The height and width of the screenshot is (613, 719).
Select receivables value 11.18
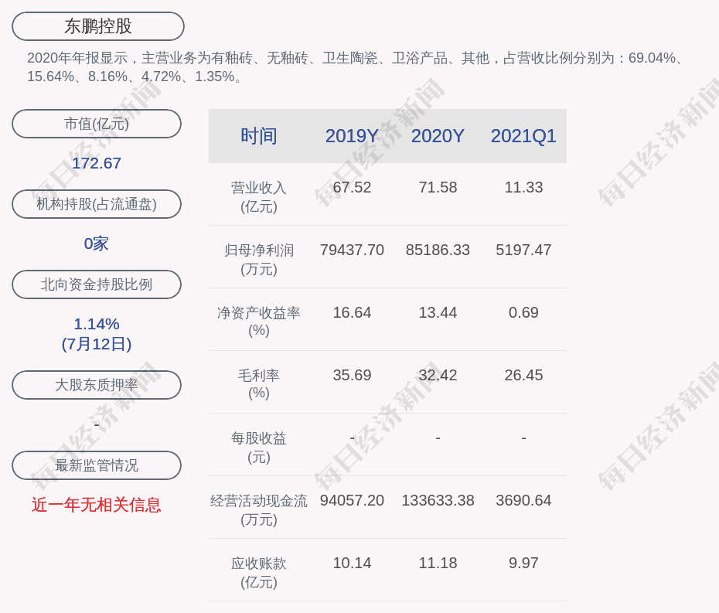[x=438, y=563]
